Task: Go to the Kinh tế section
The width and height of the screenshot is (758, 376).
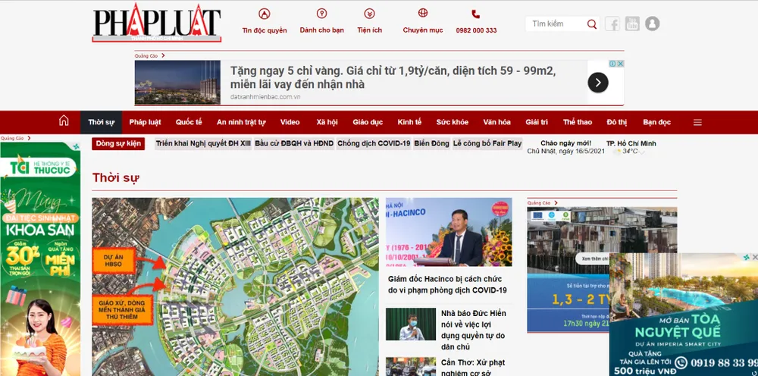Action: point(409,122)
